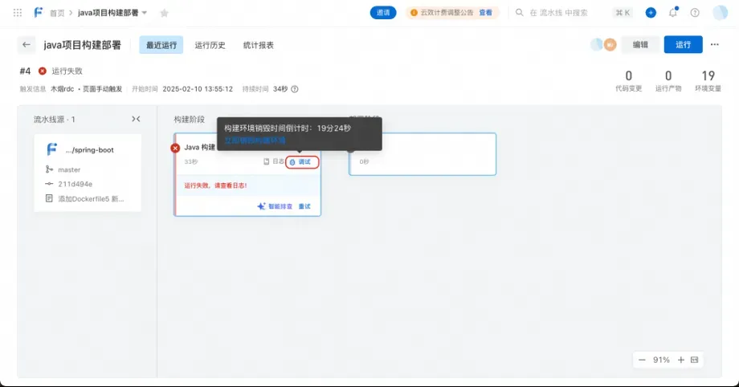Click the red 运行失败 status icon
The height and width of the screenshot is (387, 739).
coord(43,71)
